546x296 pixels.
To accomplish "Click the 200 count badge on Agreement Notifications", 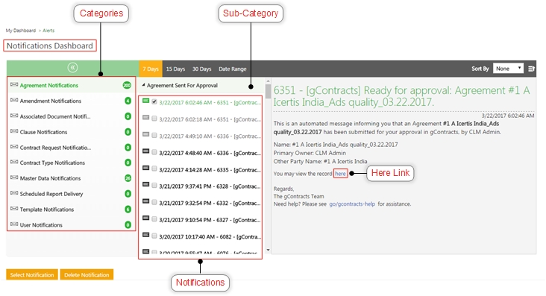I will (127, 85).
